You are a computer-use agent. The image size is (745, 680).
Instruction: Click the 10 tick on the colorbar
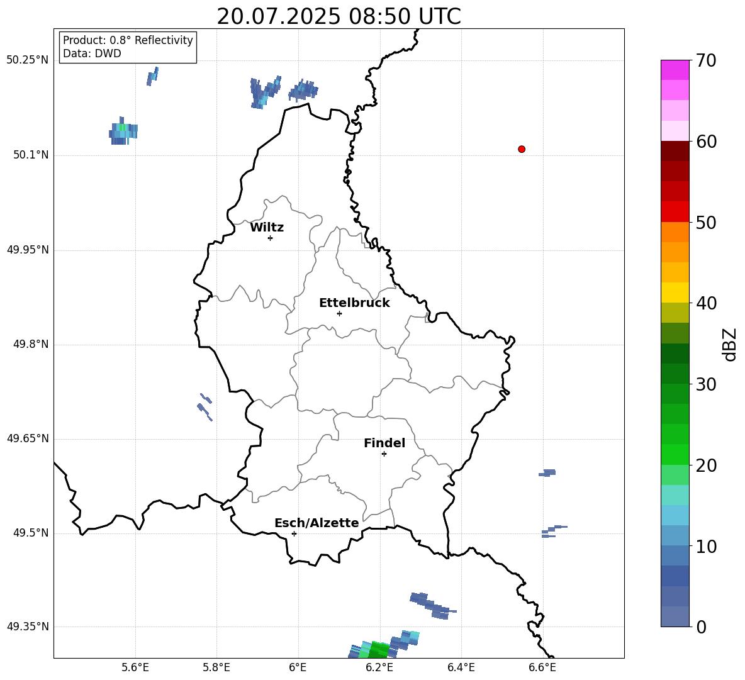(706, 547)
